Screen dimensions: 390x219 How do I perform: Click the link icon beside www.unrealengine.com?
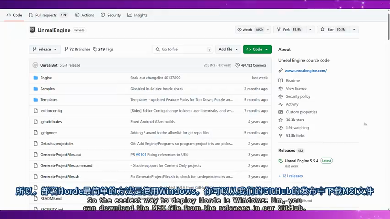pyautogui.click(x=281, y=71)
